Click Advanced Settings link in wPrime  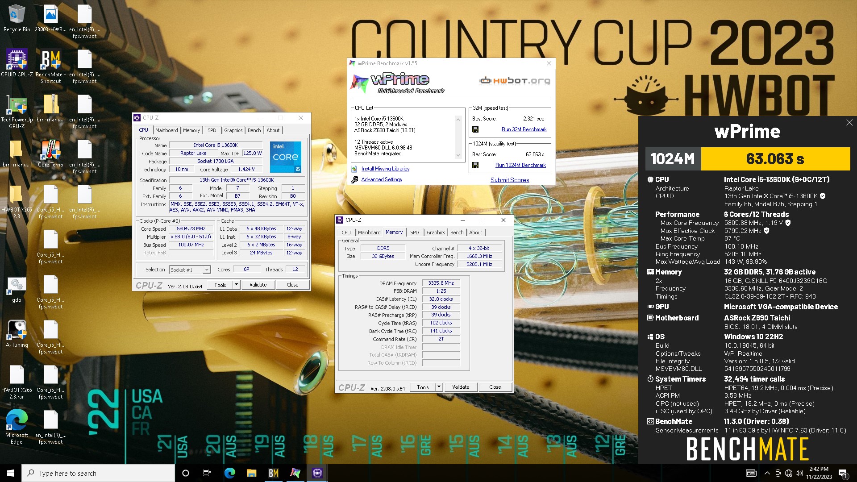point(382,179)
